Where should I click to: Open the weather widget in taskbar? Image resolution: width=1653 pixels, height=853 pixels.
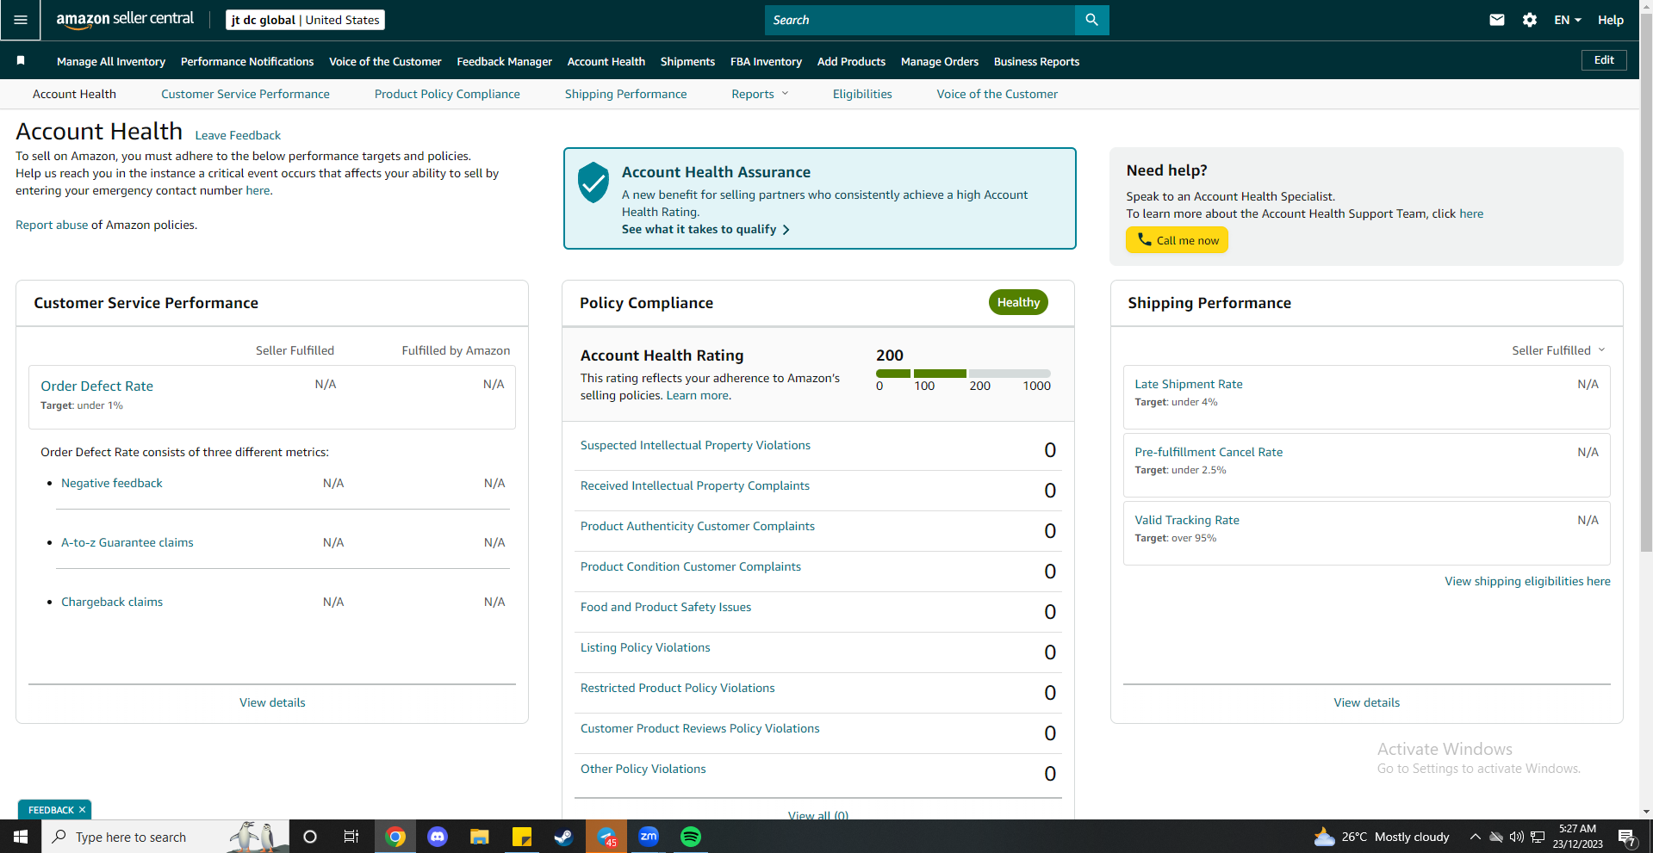(x=1382, y=837)
